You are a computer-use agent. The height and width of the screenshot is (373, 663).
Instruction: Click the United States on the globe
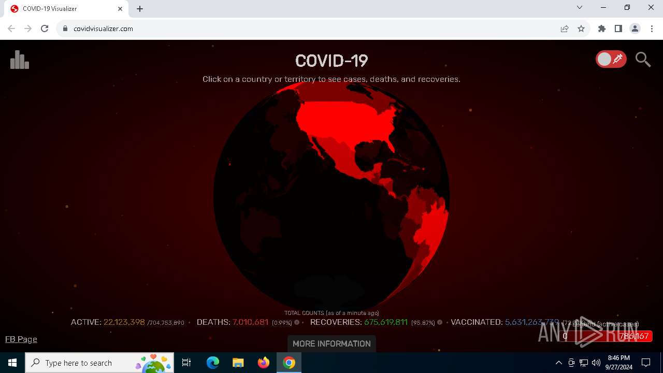point(347,122)
